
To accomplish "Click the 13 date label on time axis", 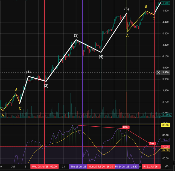I will point(63,167).
